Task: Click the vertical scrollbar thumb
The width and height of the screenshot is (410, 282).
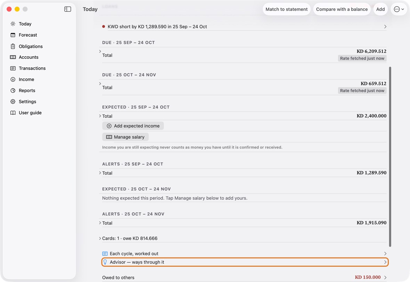Action: (390, 157)
